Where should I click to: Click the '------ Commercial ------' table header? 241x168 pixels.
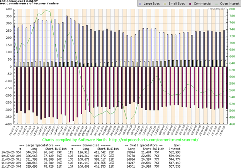[91, 145]
